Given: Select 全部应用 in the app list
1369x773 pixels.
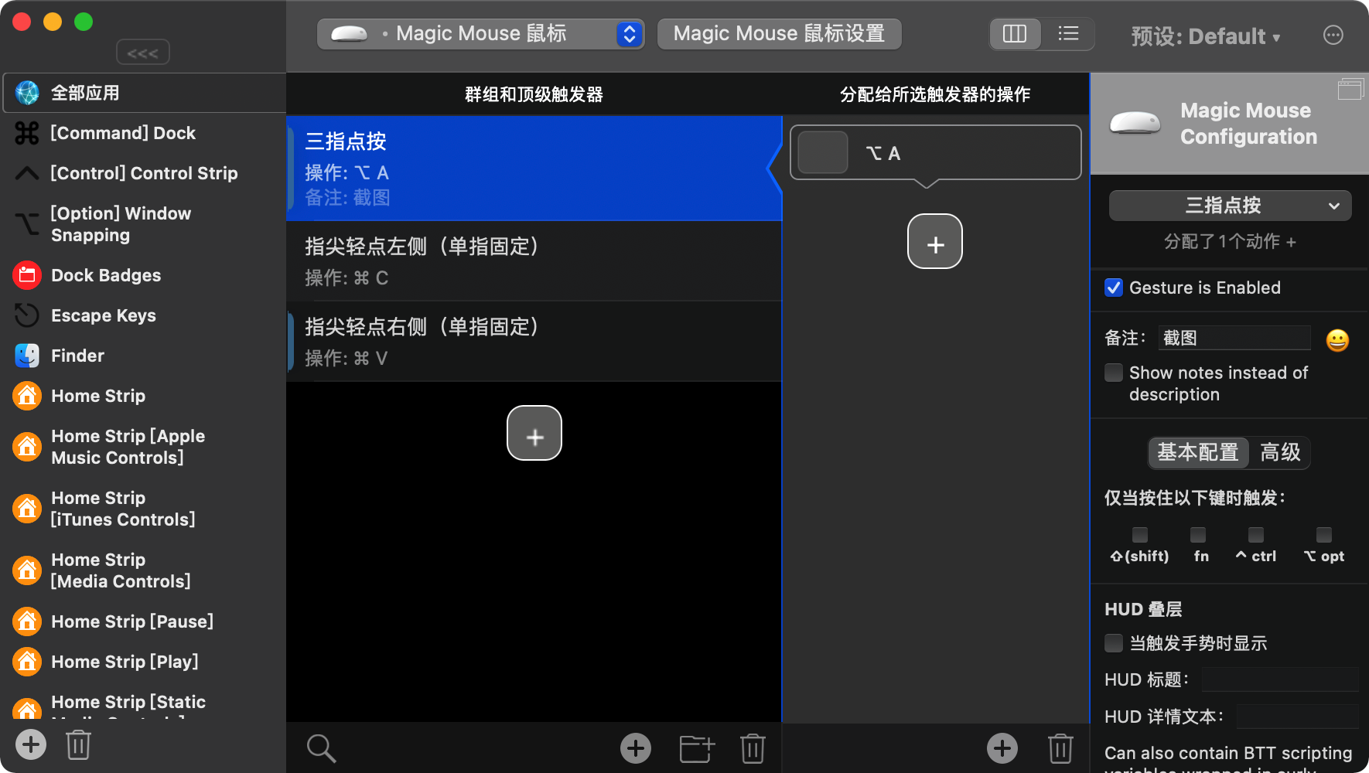Looking at the screenshot, I should coord(145,93).
